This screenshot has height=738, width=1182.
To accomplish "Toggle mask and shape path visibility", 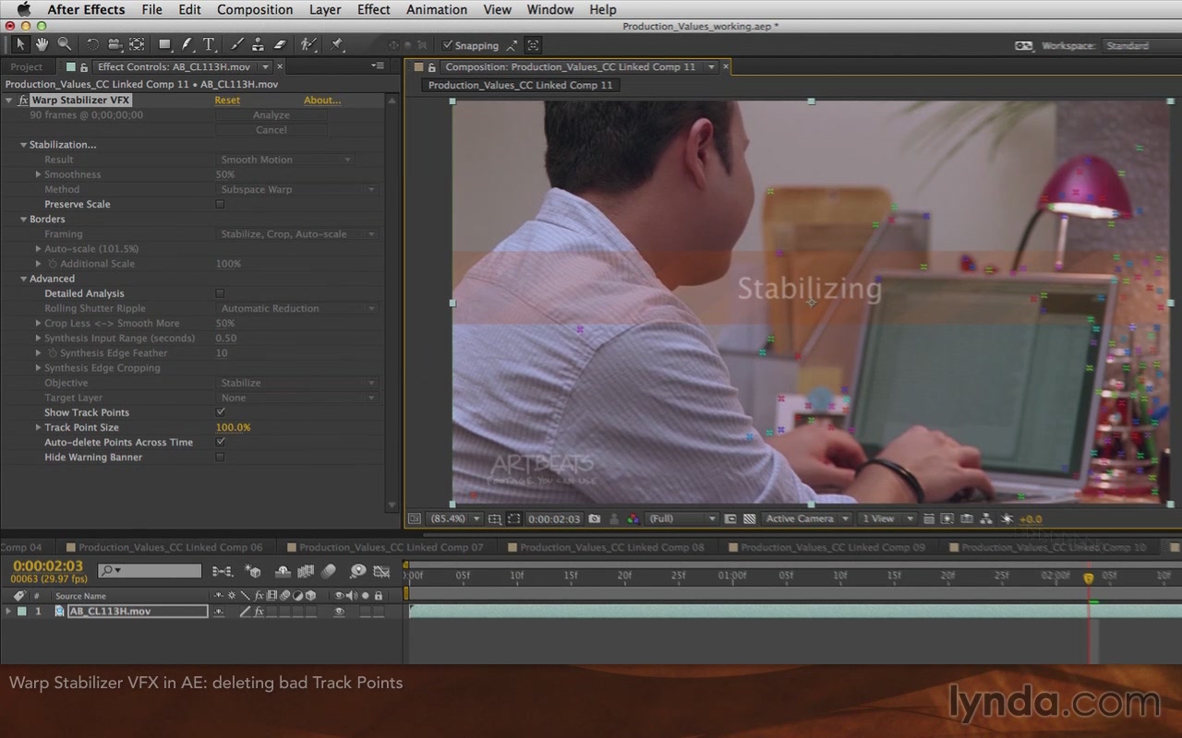I will 514,518.
